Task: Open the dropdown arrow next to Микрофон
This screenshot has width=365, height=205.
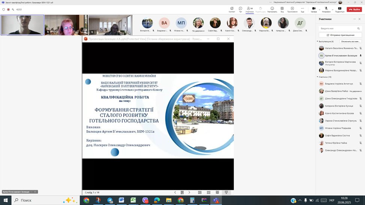Action: (x=332, y=9)
